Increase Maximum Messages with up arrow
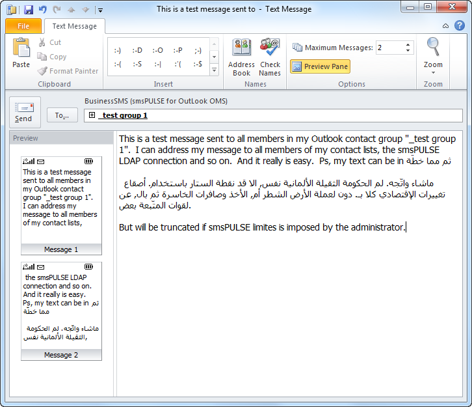The height and width of the screenshot is (407, 472). tap(408, 45)
